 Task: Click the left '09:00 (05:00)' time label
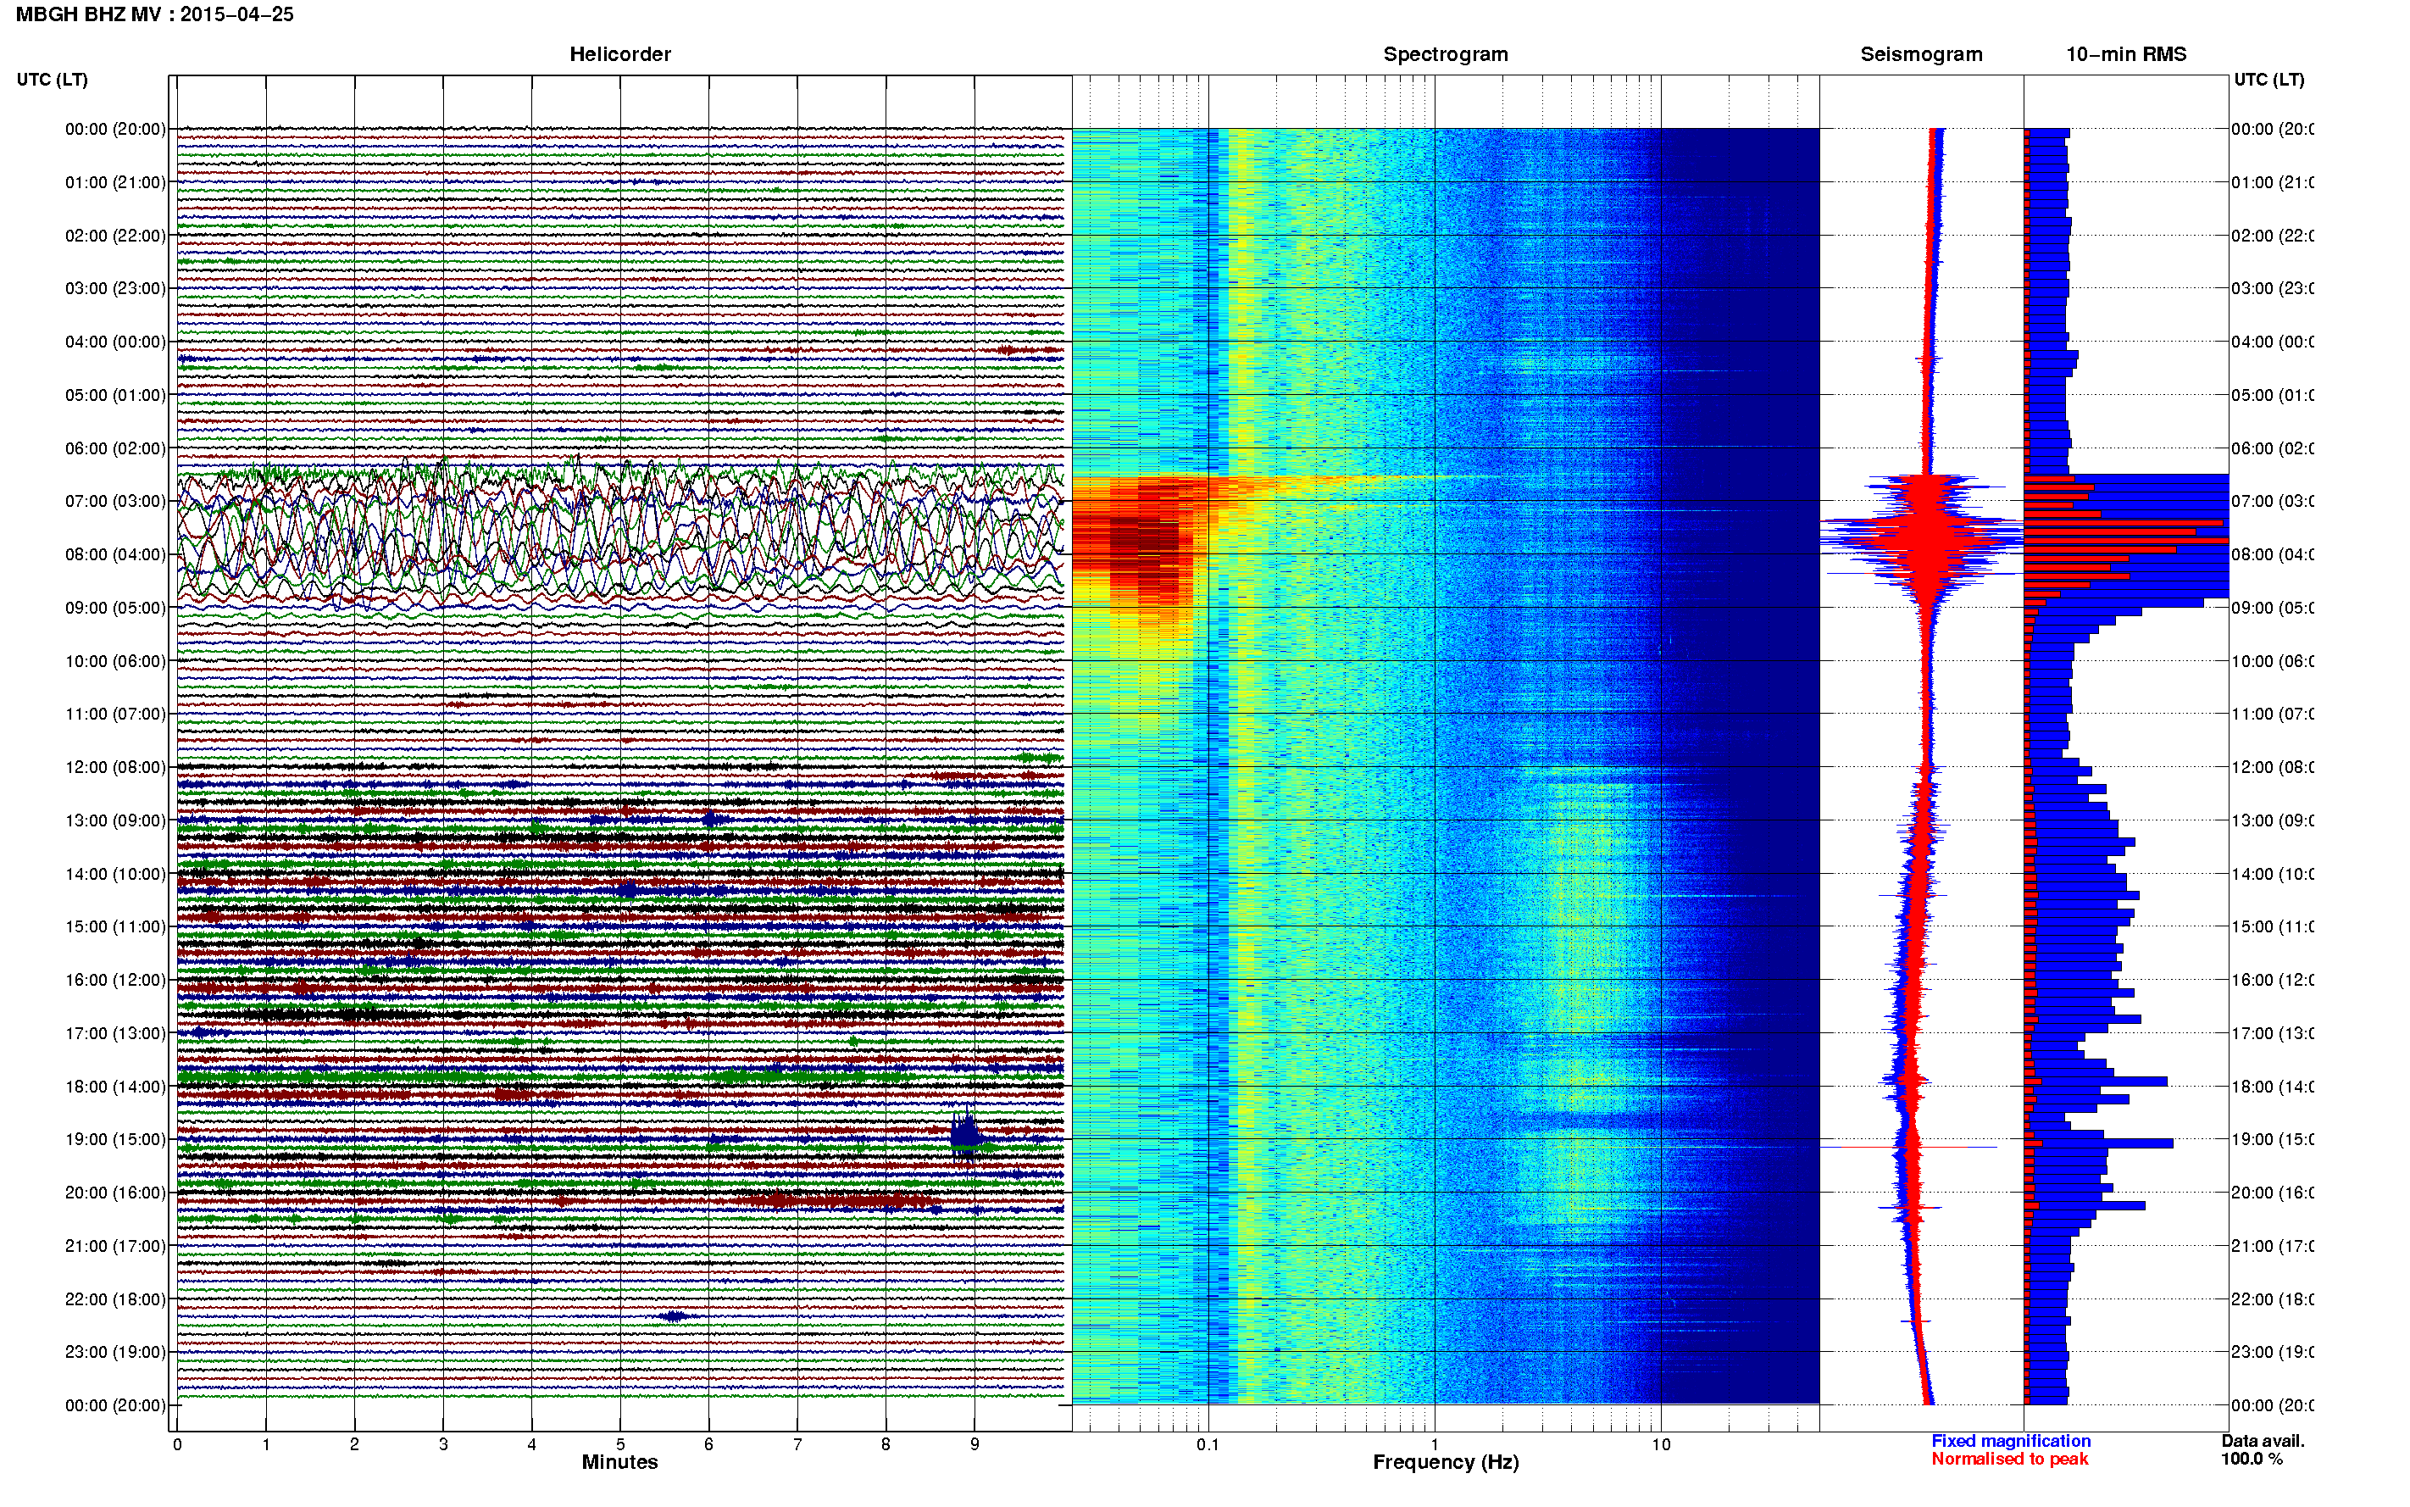pos(115,608)
